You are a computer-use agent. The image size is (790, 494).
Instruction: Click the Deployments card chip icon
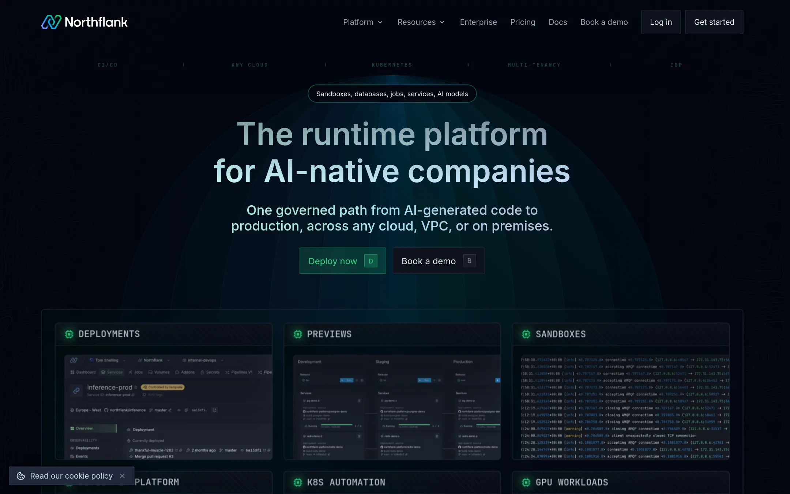(x=69, y=334)
